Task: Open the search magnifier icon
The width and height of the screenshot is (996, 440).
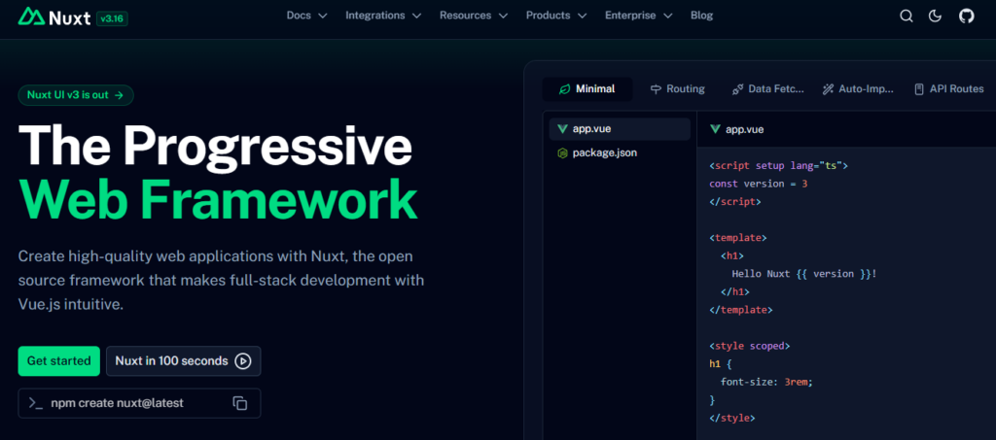Action: [x=907, y=16]
